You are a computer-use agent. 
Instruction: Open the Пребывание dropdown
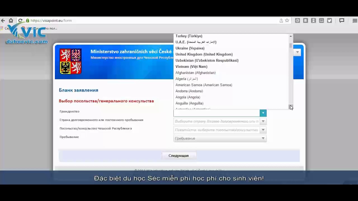(x=220, y=138)
